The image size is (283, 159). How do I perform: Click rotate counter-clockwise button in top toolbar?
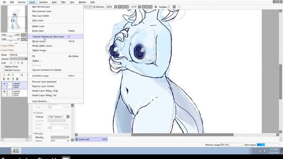tap(143, 7)
